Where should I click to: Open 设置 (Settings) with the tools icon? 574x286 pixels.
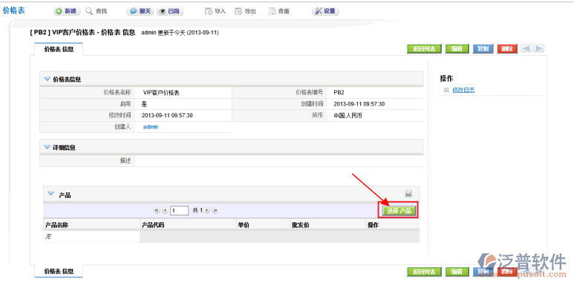[325, 11]
